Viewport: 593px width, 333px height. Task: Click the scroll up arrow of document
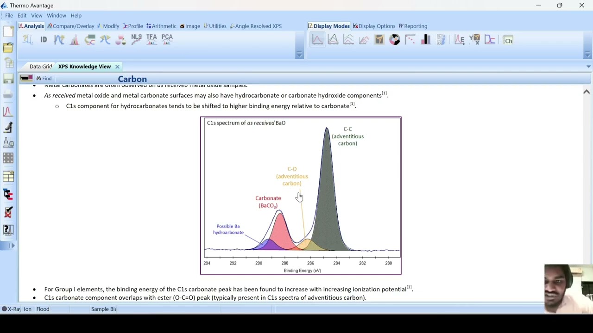[587, 92]
